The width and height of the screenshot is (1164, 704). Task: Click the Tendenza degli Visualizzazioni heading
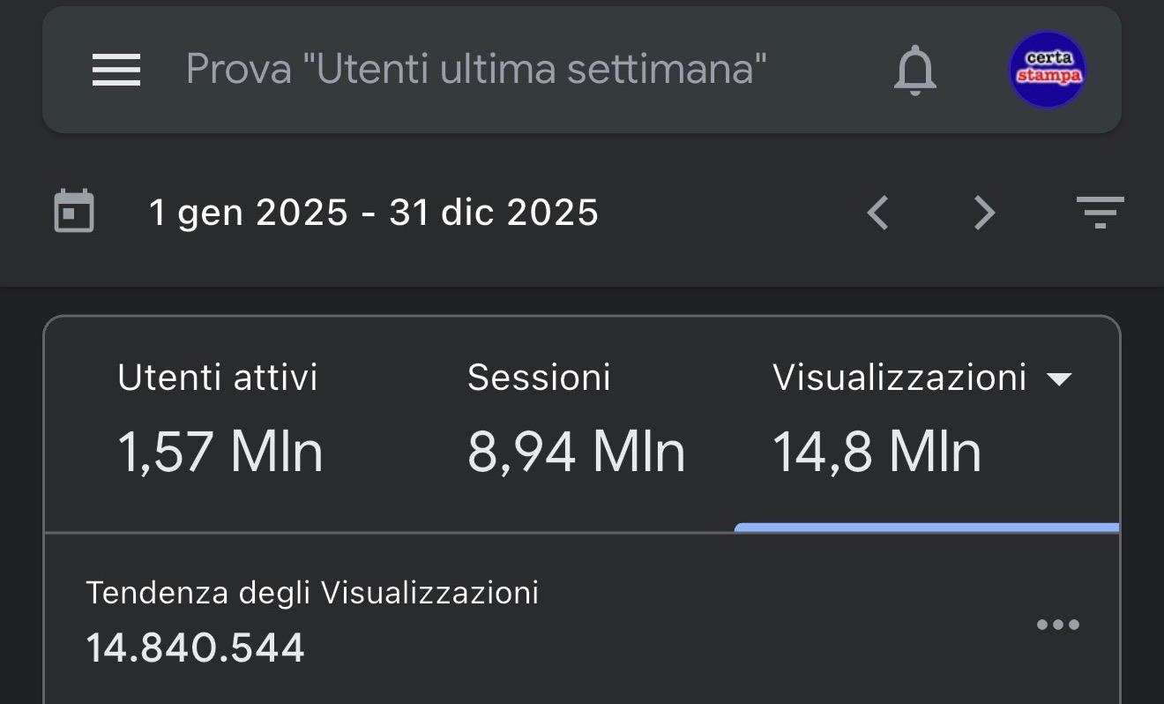point(312,593)
